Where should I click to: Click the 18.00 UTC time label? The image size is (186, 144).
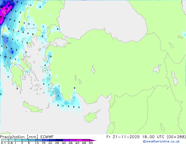pyautogui.click(x=153, y=137)
